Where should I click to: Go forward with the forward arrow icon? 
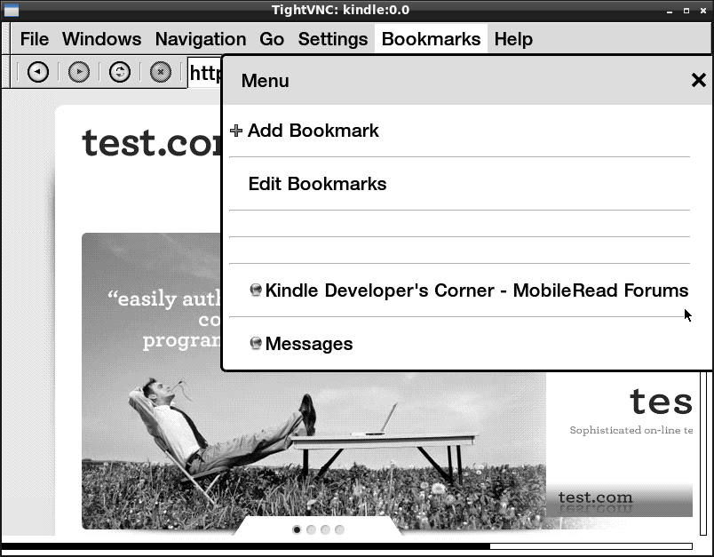click(x=79, y=72)
